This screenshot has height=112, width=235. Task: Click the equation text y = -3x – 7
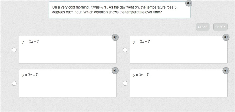pos(31,41)
